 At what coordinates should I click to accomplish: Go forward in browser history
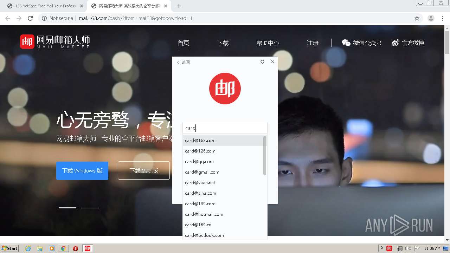tap(19, 18)
